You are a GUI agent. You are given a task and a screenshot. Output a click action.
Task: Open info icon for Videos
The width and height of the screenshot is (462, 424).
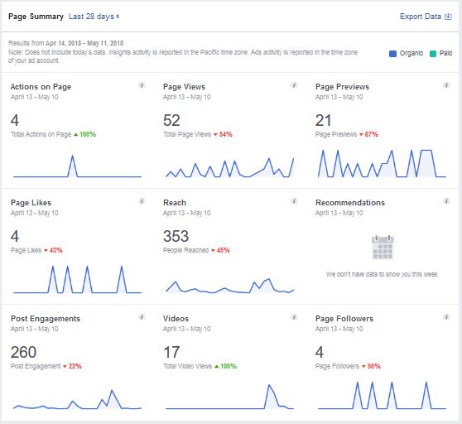pyautogui.click(x=294, y=317)
